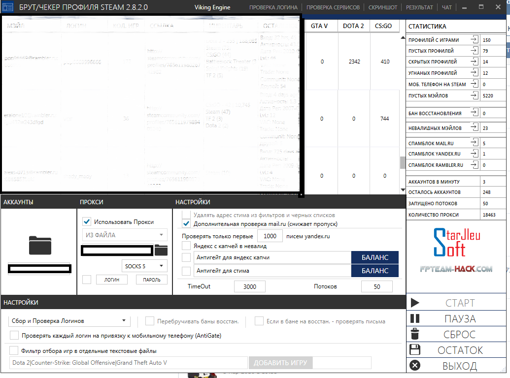Open СКРЫТЫХ ПРОФИЛЕЙ list with arrow icon
The image size is (510, 378).
[x=475, y=62]
